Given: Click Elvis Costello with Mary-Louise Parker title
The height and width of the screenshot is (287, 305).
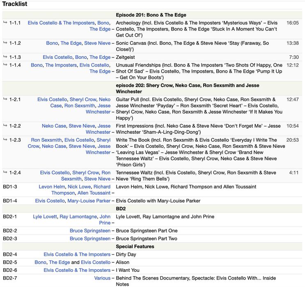Looking at the screenshot, I should point(158,201).
